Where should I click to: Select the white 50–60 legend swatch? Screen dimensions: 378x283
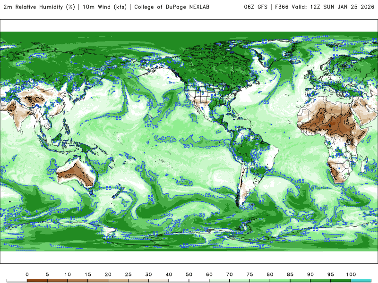(199, 281)
